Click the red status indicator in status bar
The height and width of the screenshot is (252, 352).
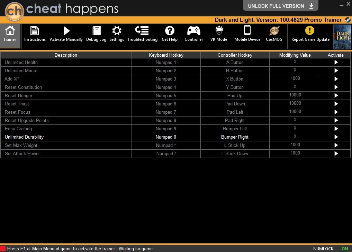3,249
